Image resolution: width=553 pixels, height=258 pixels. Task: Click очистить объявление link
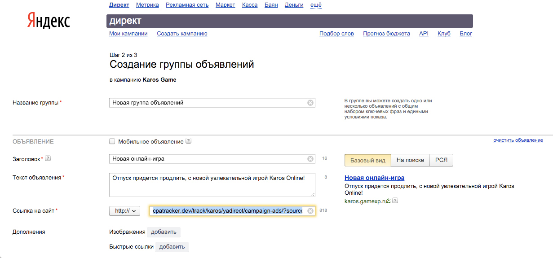[x=518, y=140]
